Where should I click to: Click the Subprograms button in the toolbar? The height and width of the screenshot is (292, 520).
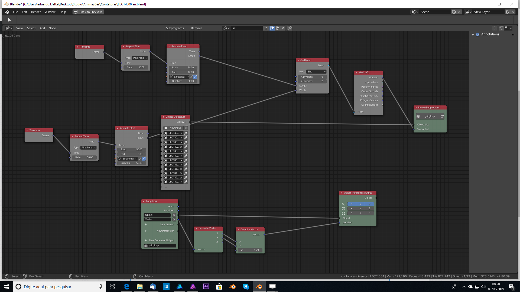click(x=175, y=28)
